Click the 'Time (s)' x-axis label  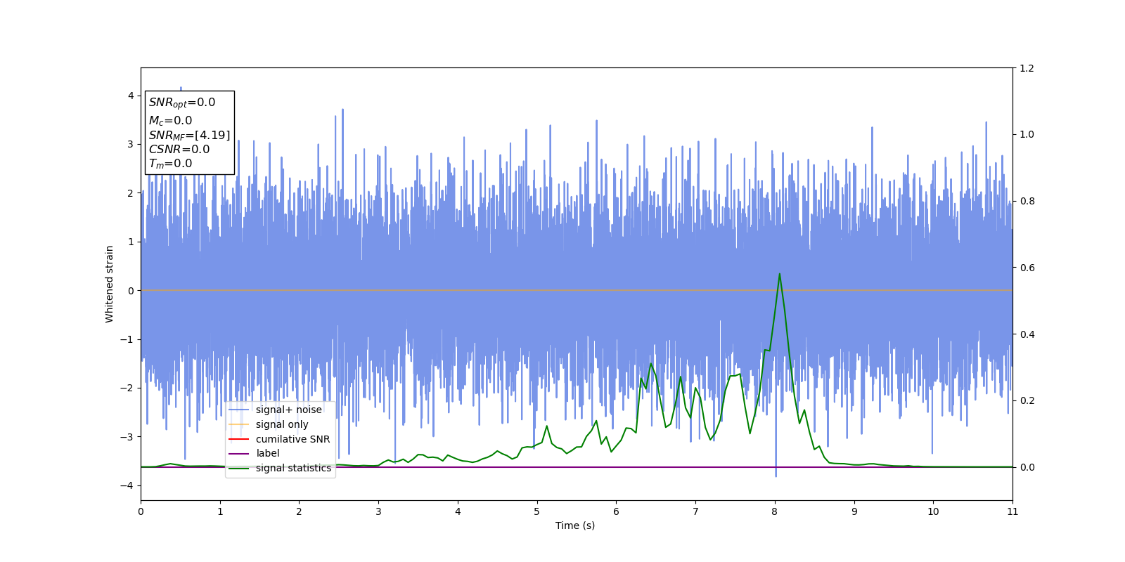(x=575, y=525)
